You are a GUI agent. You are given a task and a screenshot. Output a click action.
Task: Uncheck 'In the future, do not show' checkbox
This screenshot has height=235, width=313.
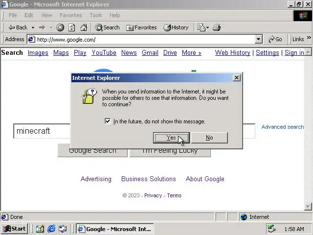click(108, 121)
